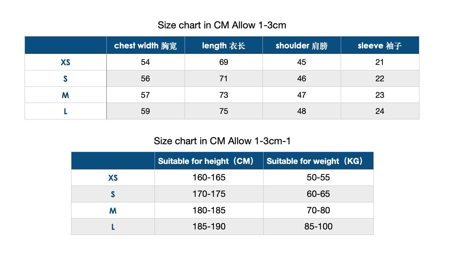This screenshot has width=452, height=253.
Task: Click the 'Size chart in CM Allow 1-3cm-1' title
Action: tap(222, 141)
